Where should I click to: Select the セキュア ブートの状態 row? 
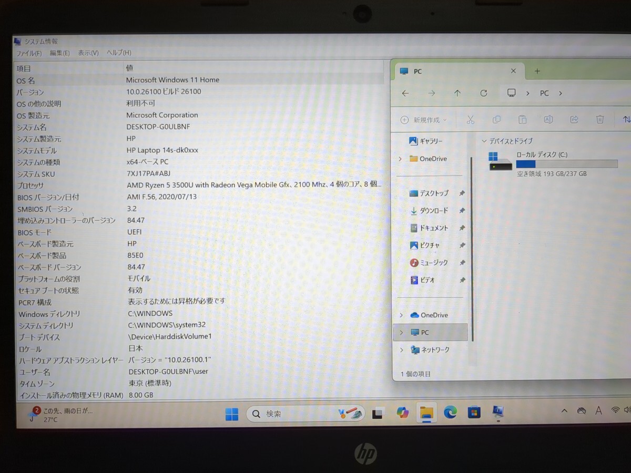click(199, 290)
